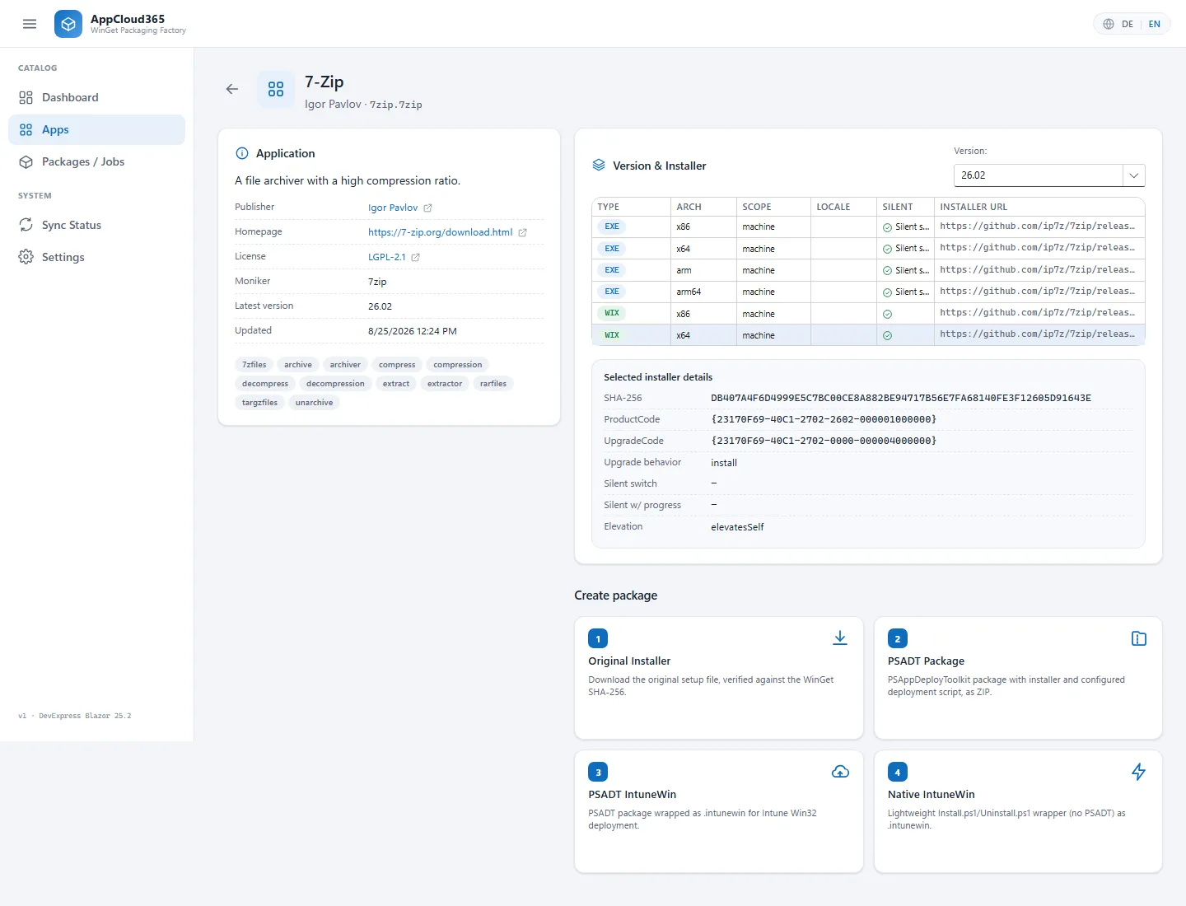Choose the Native IntuneWin card
The width and height of the screenshot is (1186, 906).
click(x=1018, y=811)
